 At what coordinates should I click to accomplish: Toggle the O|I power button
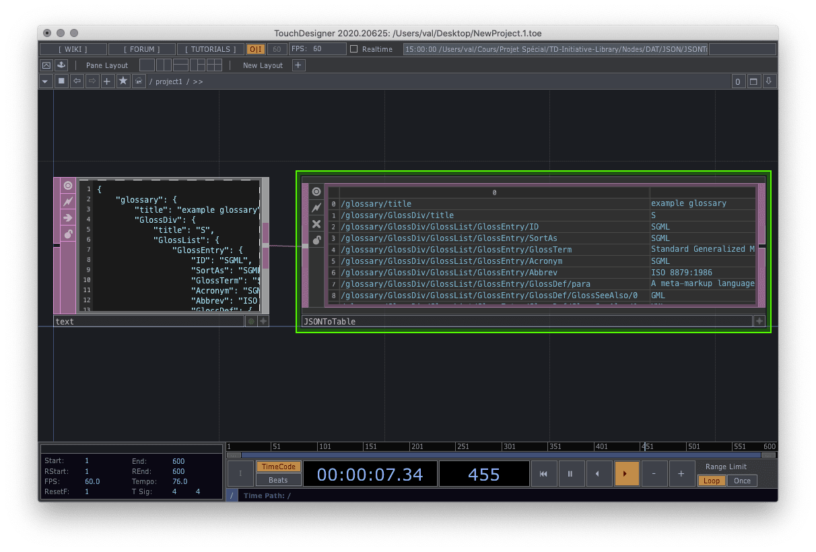[256, 49]
